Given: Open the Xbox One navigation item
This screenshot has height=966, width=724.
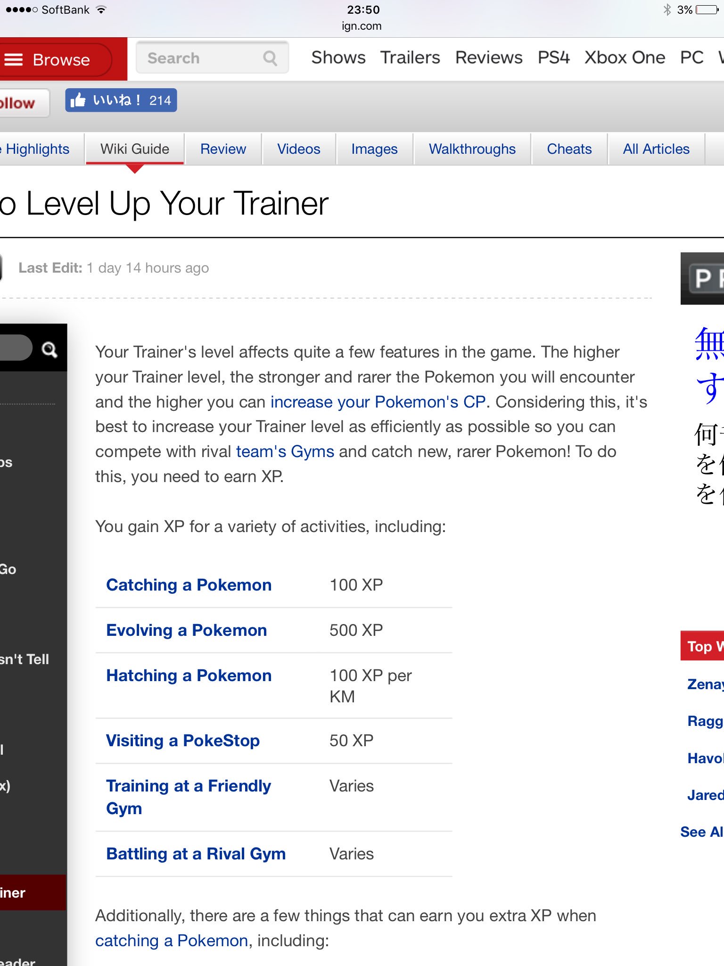Looking at the screenshot, I should click(625, 58).
